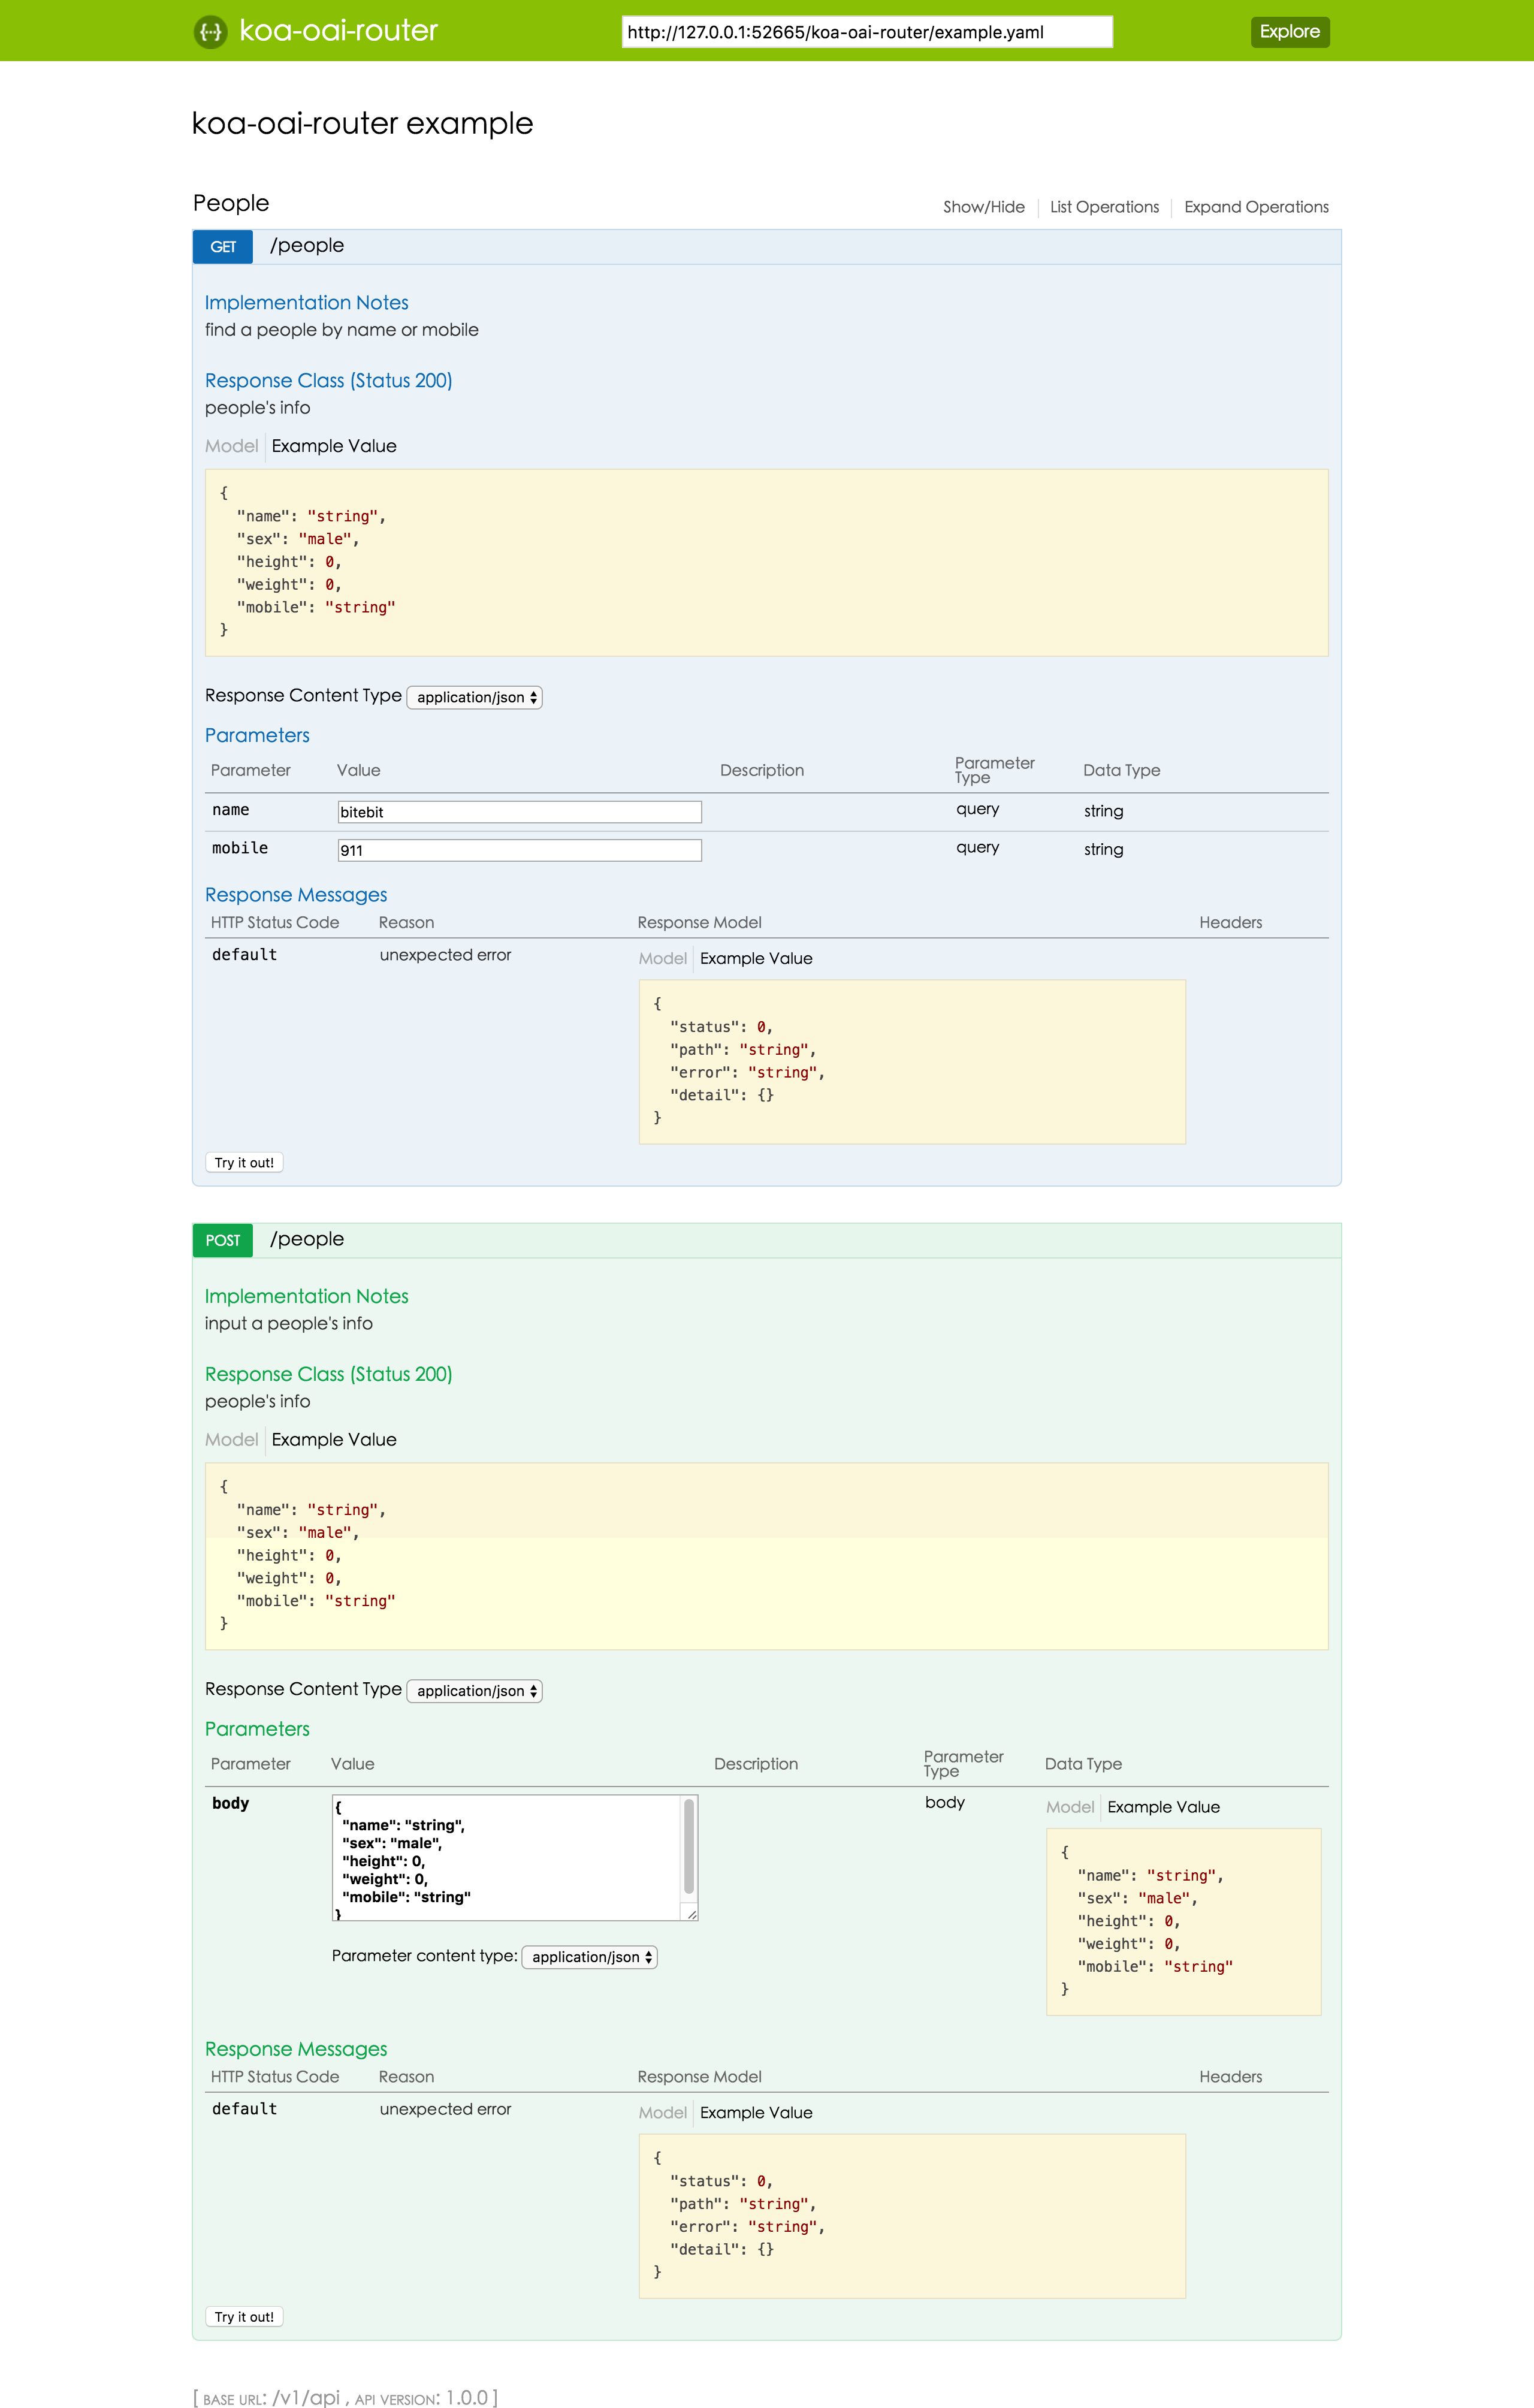Click the mobile parameter input containing 911
Image resolution: width=1534 pixels, height=2408 pixels.
[x=519, y=850]
